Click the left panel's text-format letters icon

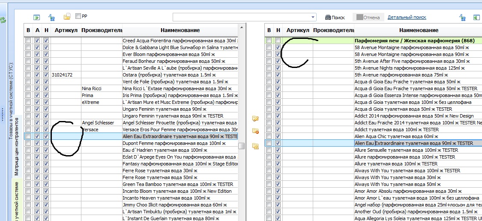51,18
